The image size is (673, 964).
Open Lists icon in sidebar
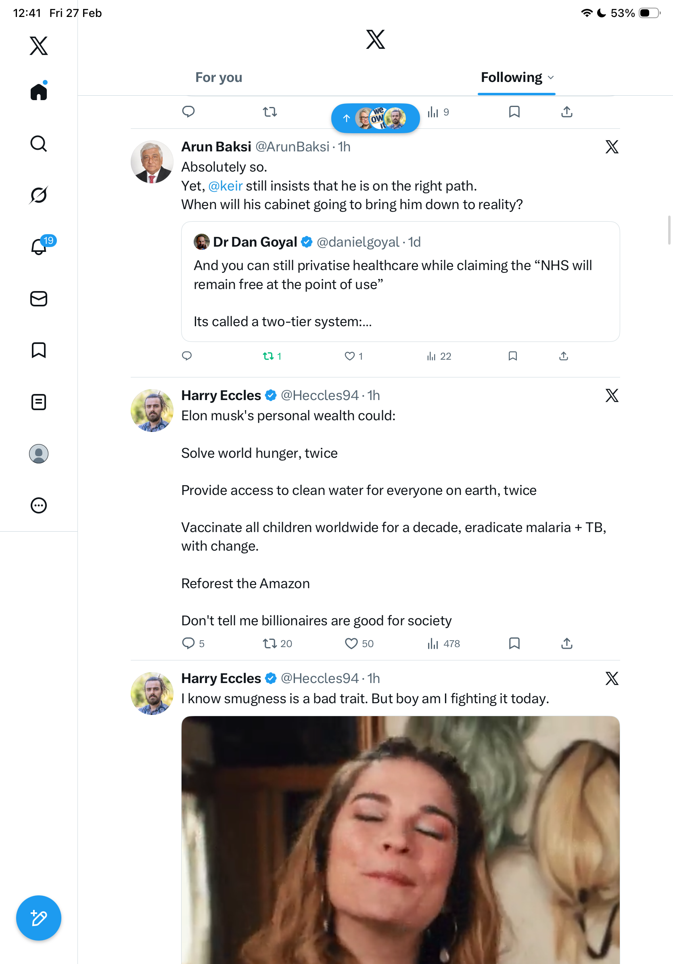pyautogui.click(x=39, y=402)
